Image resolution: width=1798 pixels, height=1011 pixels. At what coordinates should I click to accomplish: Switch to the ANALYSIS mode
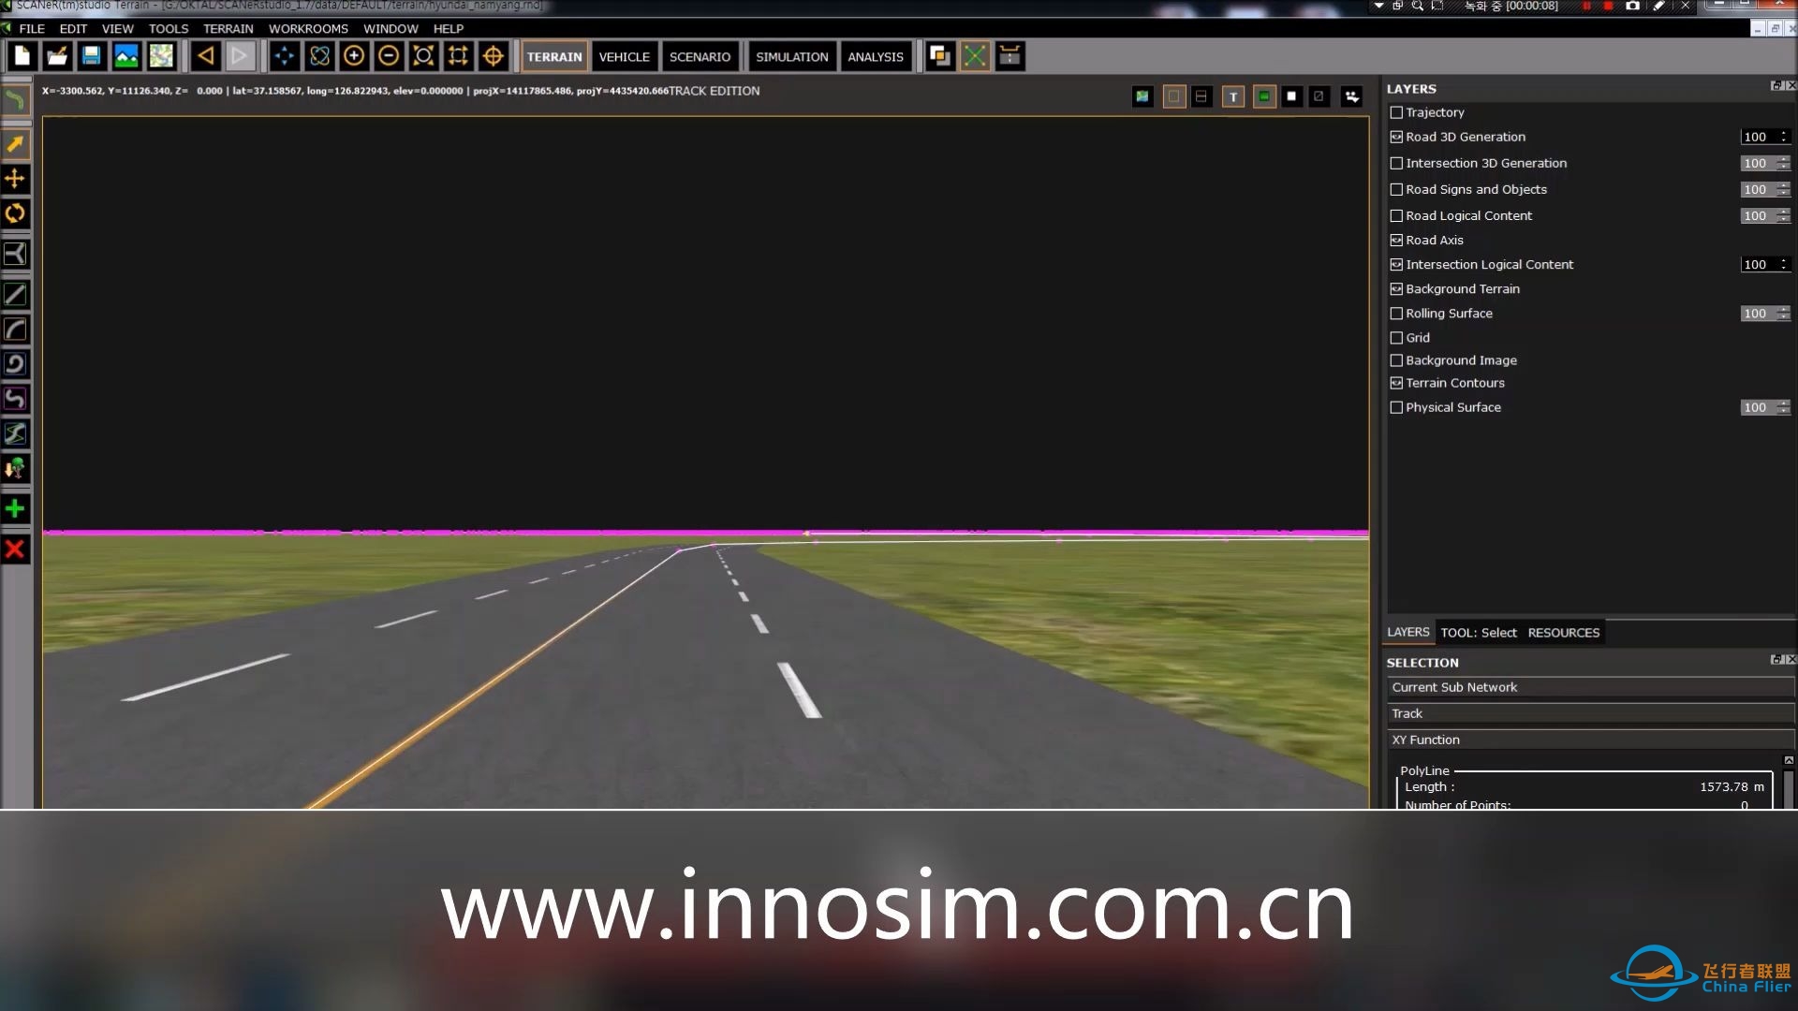point(876,56)
